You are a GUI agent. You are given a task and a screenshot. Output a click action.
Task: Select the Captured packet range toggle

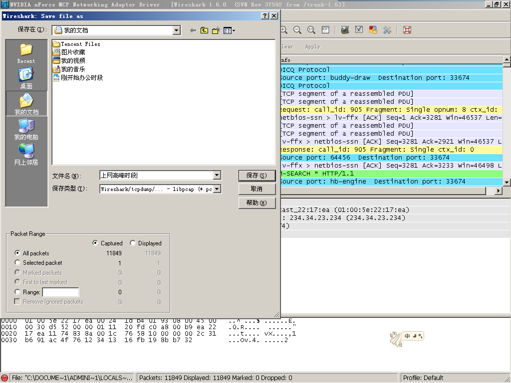[95, 243]
